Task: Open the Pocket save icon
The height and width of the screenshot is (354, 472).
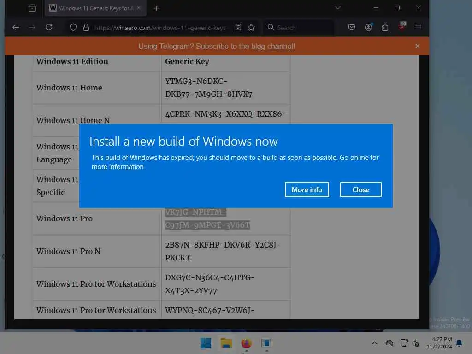Action: [352, 27]
